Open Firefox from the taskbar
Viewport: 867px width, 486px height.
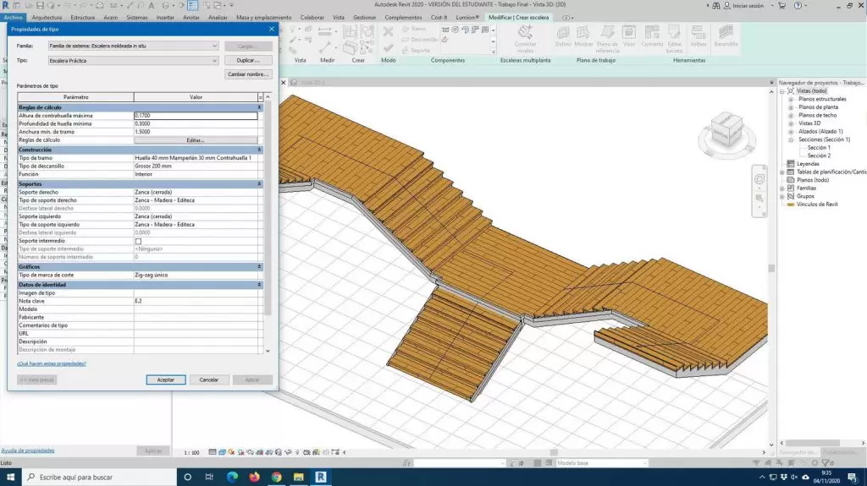tap(254, 478)
